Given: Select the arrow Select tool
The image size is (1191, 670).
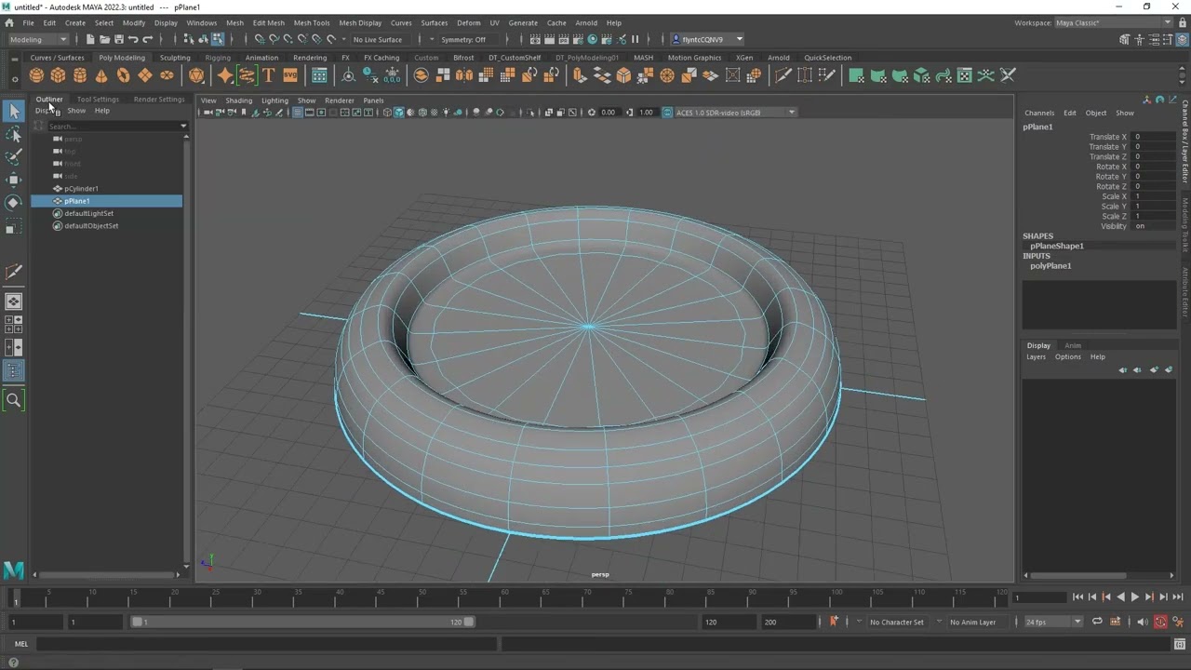Looking at the screenshot, I should click(14, 112).
